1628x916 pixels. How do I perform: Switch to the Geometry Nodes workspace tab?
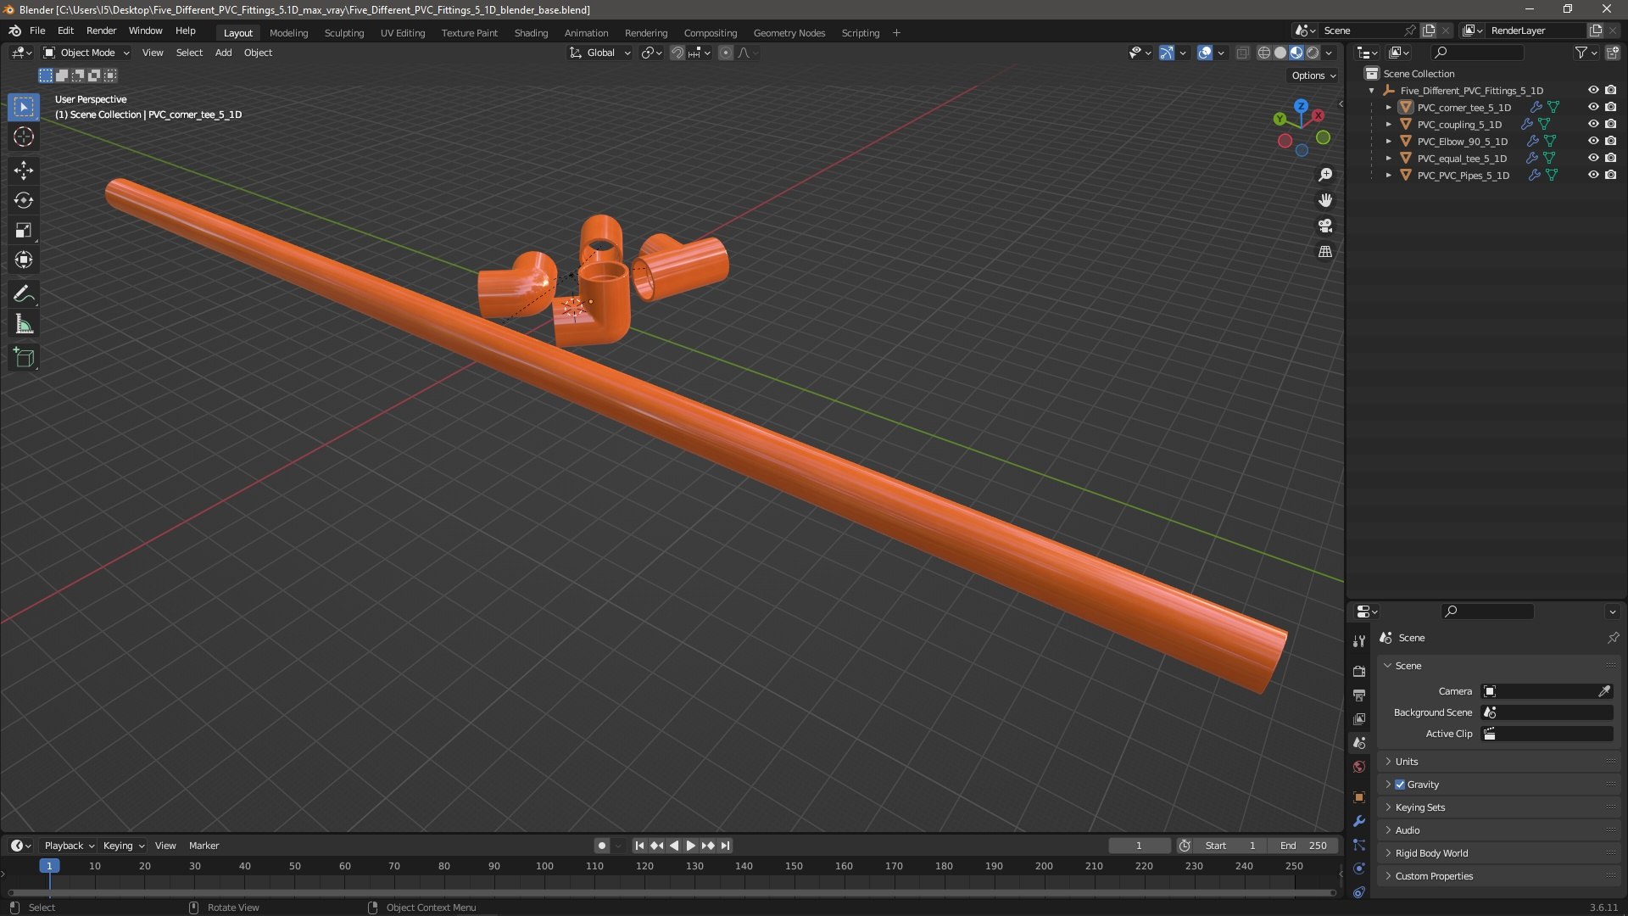(x=789, y=33)
